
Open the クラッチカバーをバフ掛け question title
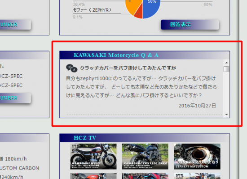point(128,68)
